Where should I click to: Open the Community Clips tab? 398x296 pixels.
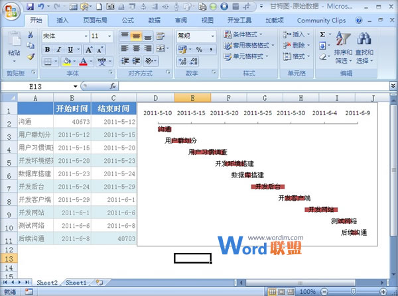[x=321, y=21]
